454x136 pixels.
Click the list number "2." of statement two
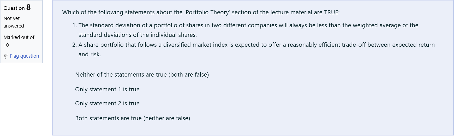pos(74,45)
